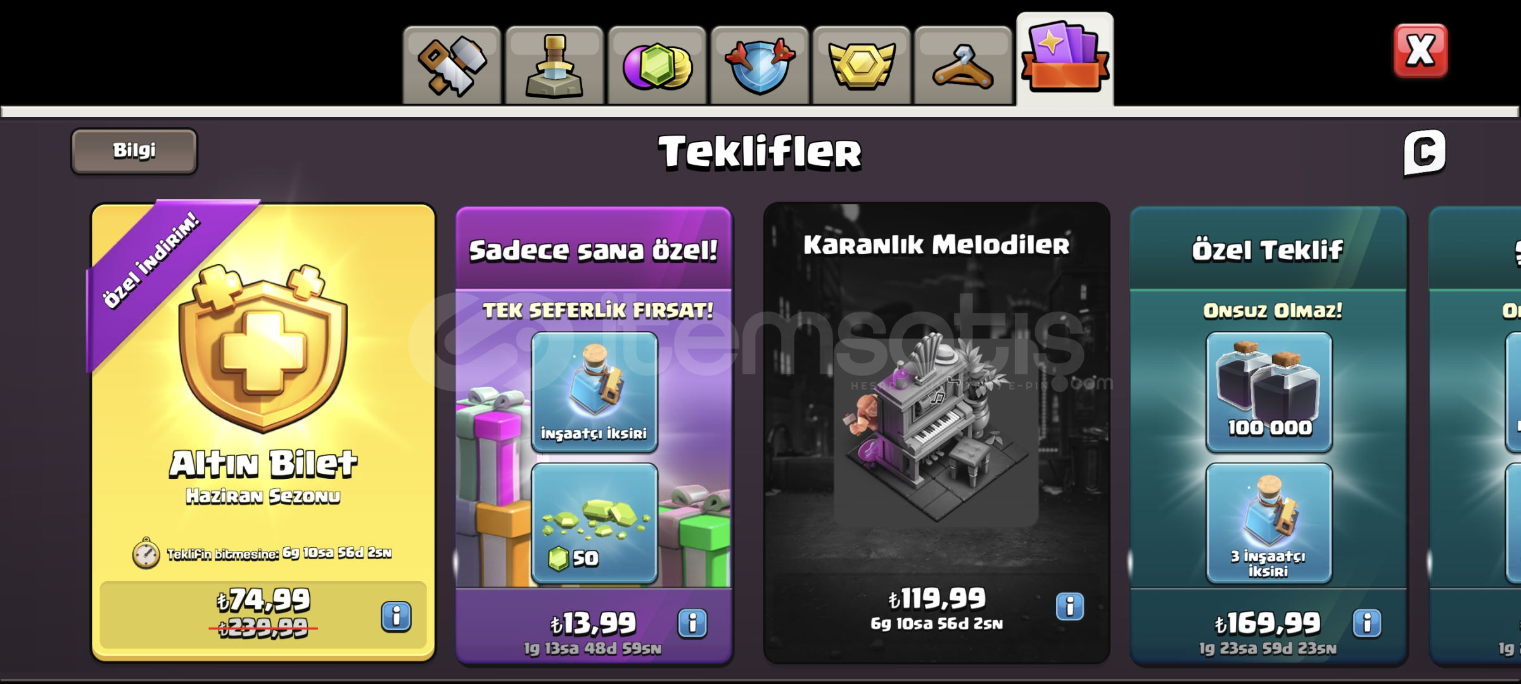Show info for Altın Bilet offer
The height and width of the screenshot is (684, 1521).
coord(396,616)
